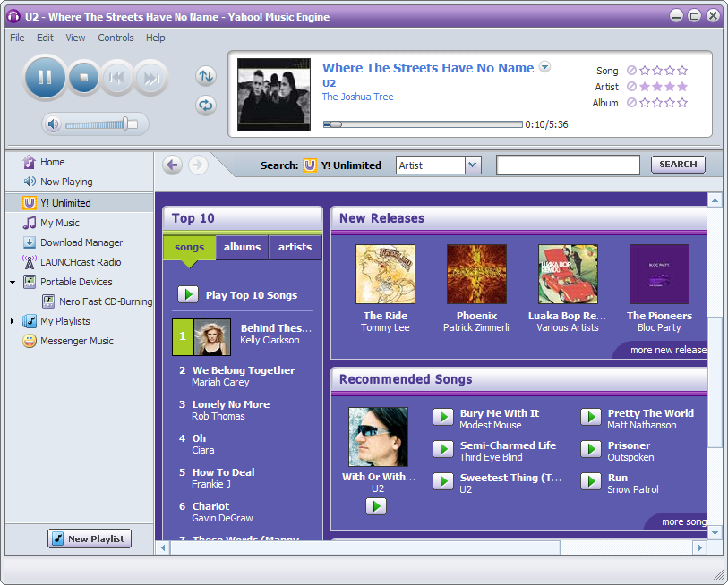
Task: Open The Ride album cover
Action: [x=385, y=275]
